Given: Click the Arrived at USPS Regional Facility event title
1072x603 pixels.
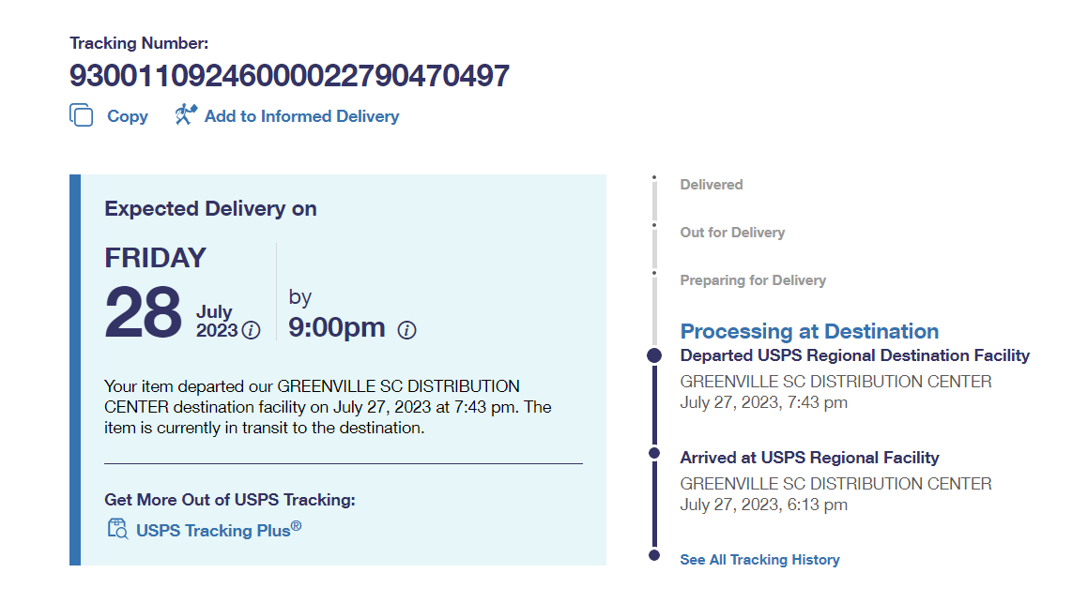Looking at the screenshot, I should click(x=809, y=458).
